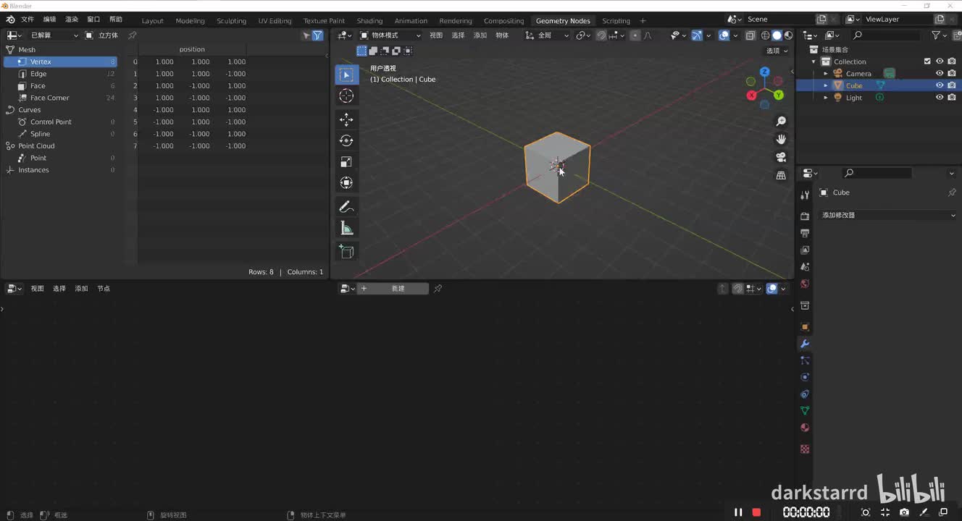Select the Transform tool
This screenshot has height=521, width=962.
(346, 182)
